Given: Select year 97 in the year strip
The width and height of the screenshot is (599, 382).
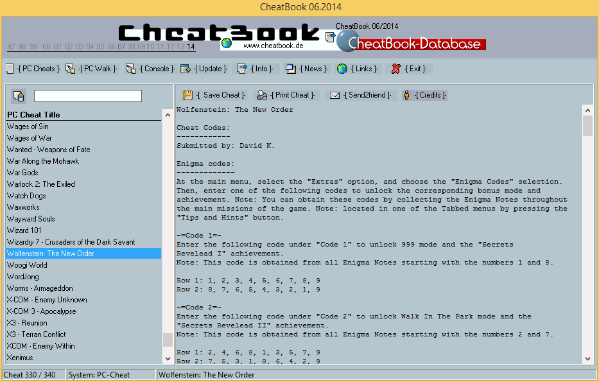Looking at the screenshot, I should pyautogui.click(x=11, y=47).
